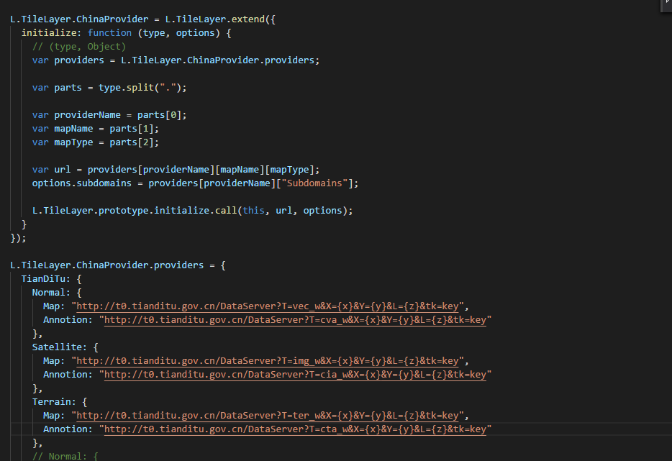Open the vec_w tianditu URL link
Viewport: 672px width, 461px height.
click(x=268, y=306)
